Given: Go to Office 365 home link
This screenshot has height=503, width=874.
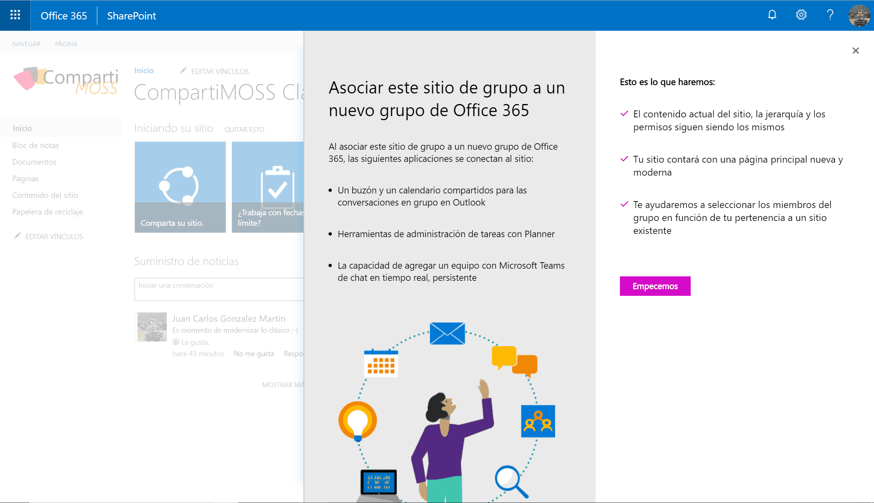Looking at the screenshot, I should 64,15.
